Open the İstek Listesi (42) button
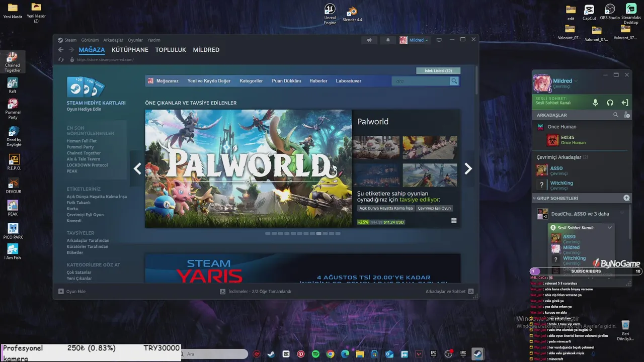 click(x=438, y=71)
